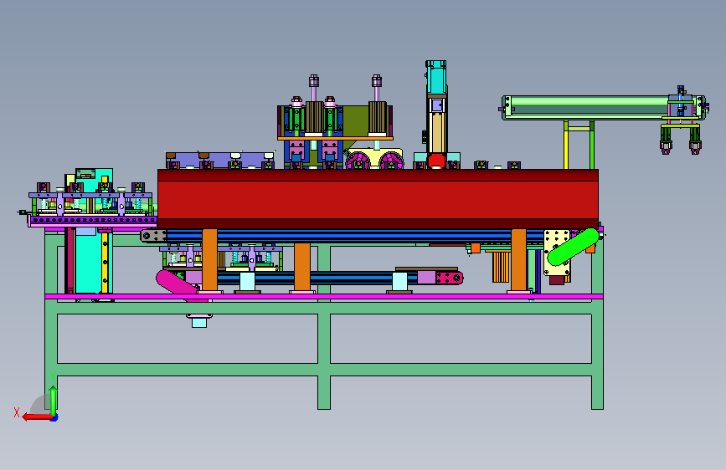Select the angled bright green roller at right
This screenshot has height=470, width=726.
point(573,247)
